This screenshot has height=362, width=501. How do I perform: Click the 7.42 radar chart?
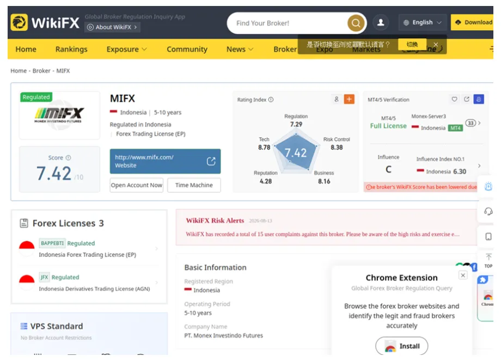pyautogui.click(x=296, y=152)
